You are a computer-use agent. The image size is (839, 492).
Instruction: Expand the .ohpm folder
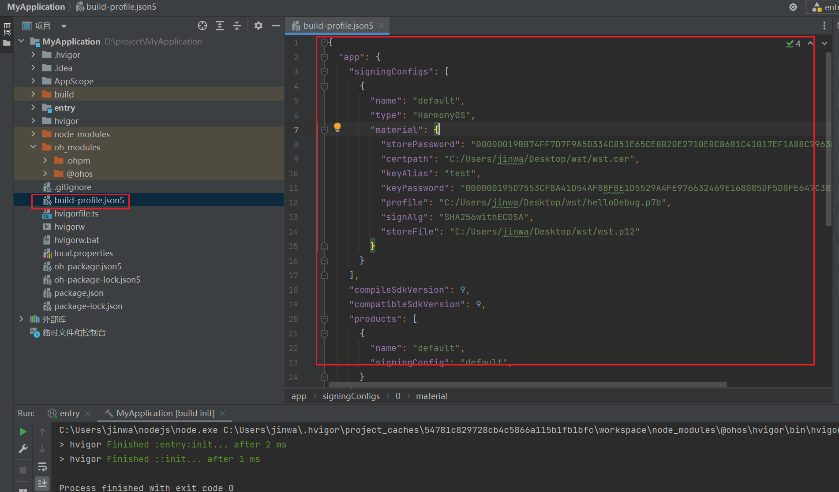point(45,160)
